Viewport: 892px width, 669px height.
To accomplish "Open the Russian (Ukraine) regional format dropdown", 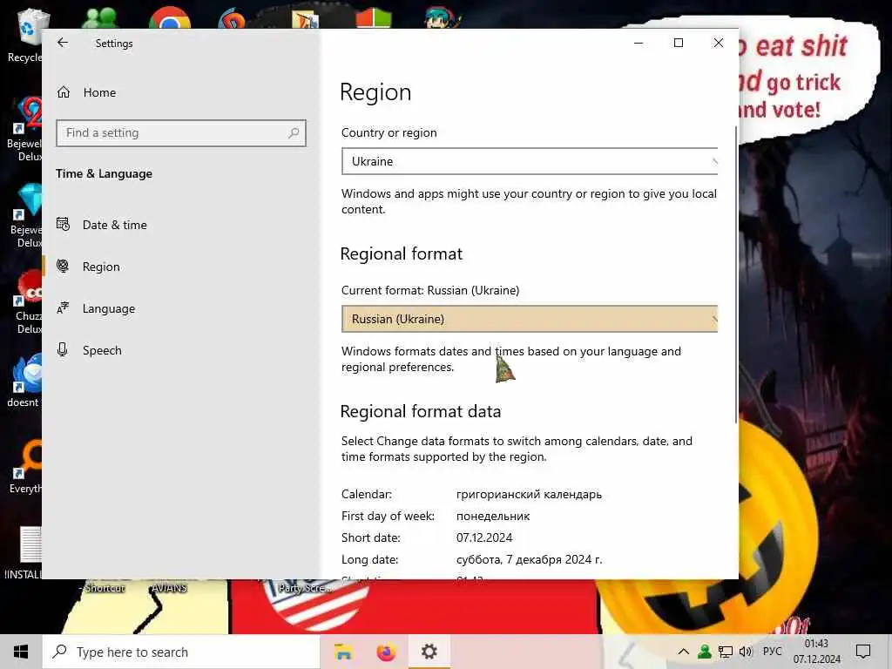I will (530, 319).
